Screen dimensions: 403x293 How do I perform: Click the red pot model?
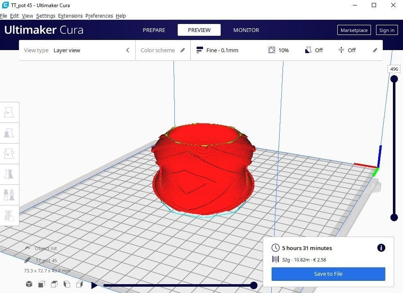tap(203, 170)
